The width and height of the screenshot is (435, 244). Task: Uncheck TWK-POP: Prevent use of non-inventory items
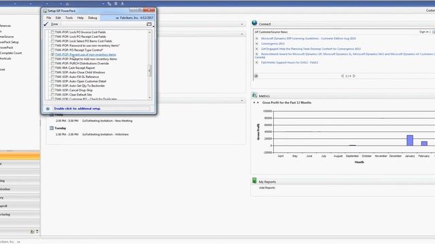tap(52, 54)
